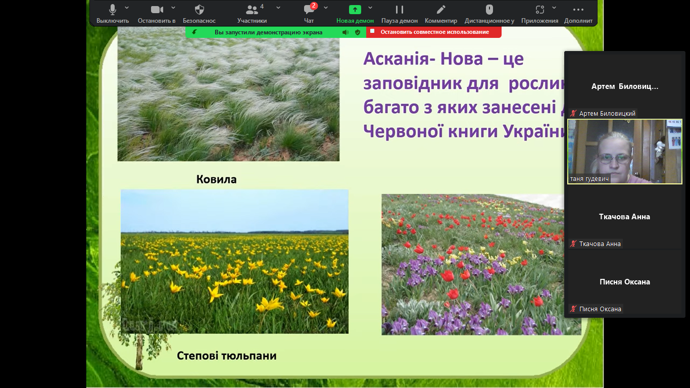Image resolution: width=690 pixels, height=388 pixels.
Task: Select таня гудевич video thumbnail
Action: point(624,152)
